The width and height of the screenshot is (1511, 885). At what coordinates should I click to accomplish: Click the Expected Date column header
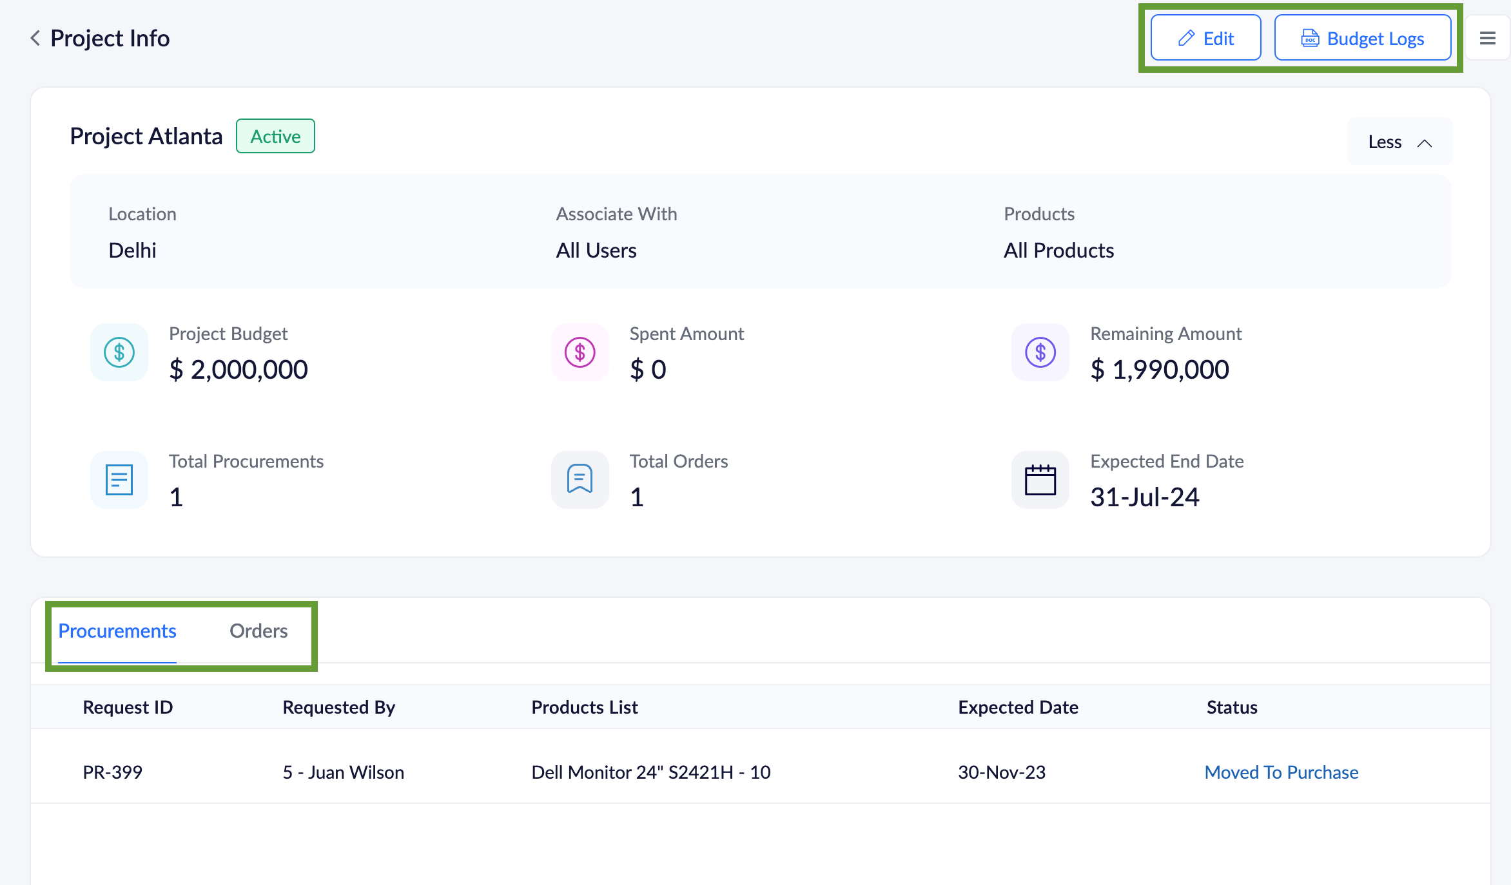pyautogui.click(x=1018, y=707)
